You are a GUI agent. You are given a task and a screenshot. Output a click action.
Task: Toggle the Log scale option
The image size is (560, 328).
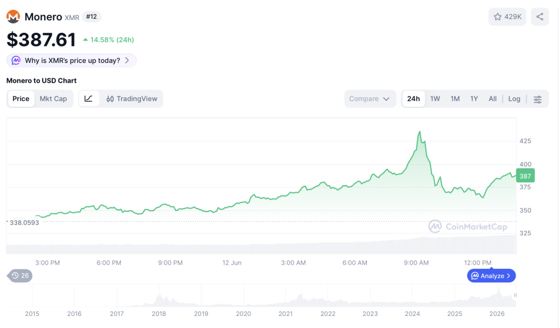tap(514, 99)
